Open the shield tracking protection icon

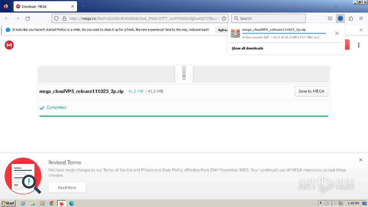pyautogui.click(x=56, y=18)
